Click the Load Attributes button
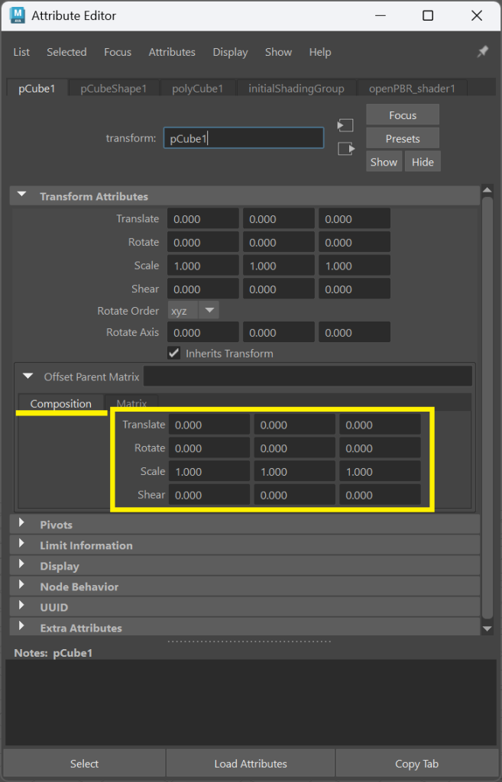The image size is (502, 782). click(251, 764)
